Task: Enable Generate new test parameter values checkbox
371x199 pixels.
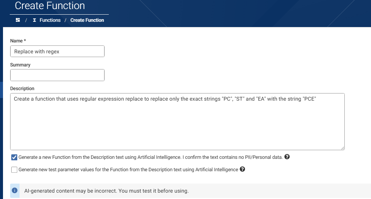Action: [14, 170]
